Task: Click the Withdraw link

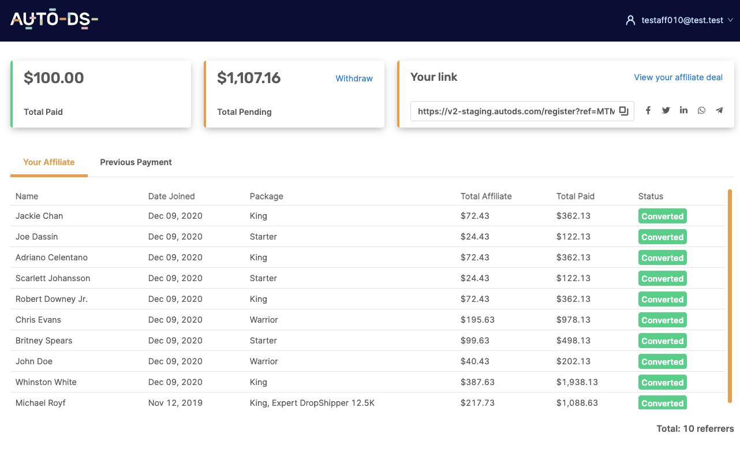Action: point(354,79)
